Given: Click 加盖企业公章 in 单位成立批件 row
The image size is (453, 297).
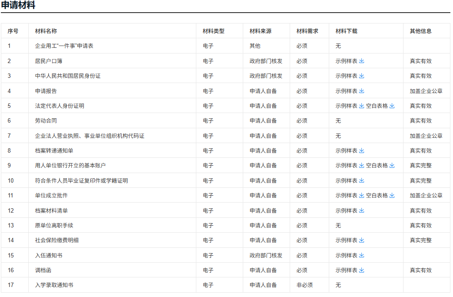Looking at the screenshot, I should point(426,196).
